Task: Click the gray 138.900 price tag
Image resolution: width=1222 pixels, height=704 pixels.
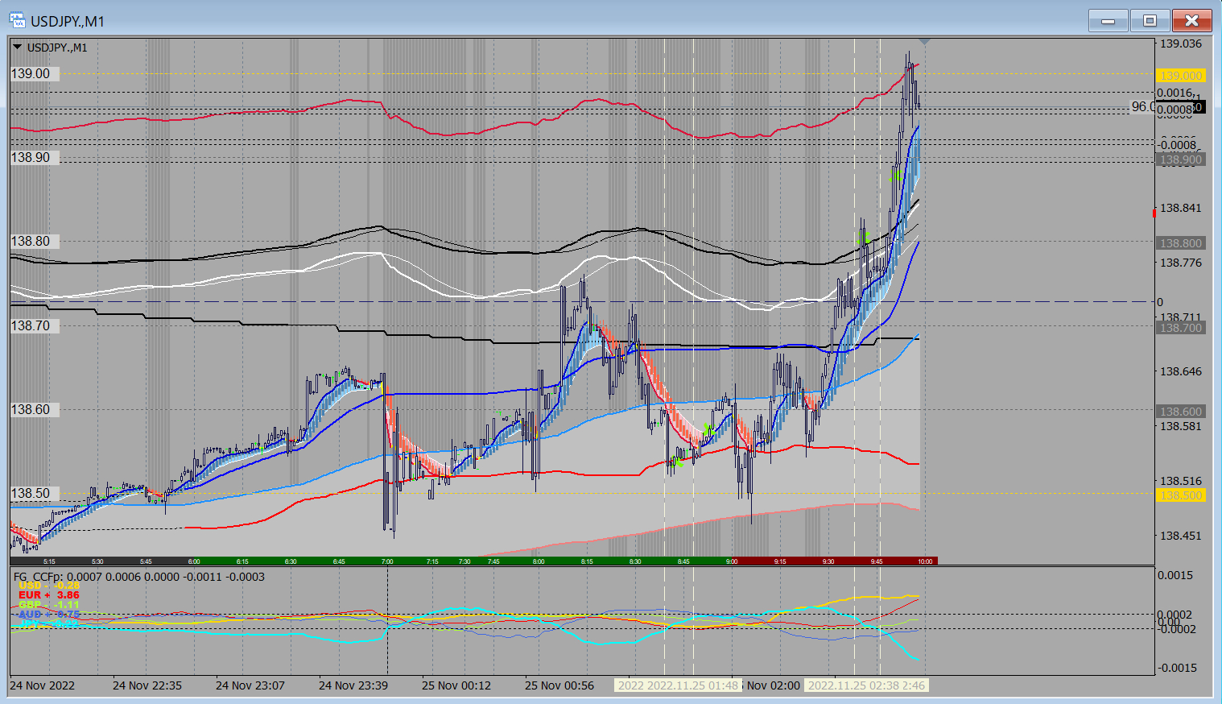Action: pos(1180,159)
